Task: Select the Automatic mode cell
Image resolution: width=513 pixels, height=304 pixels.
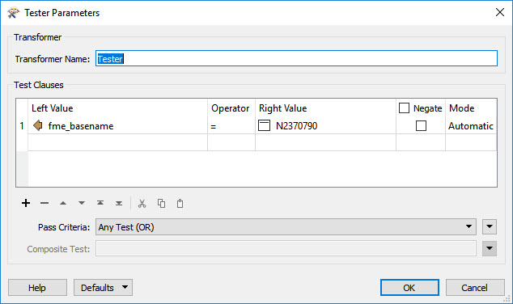Action: [471, 126]
